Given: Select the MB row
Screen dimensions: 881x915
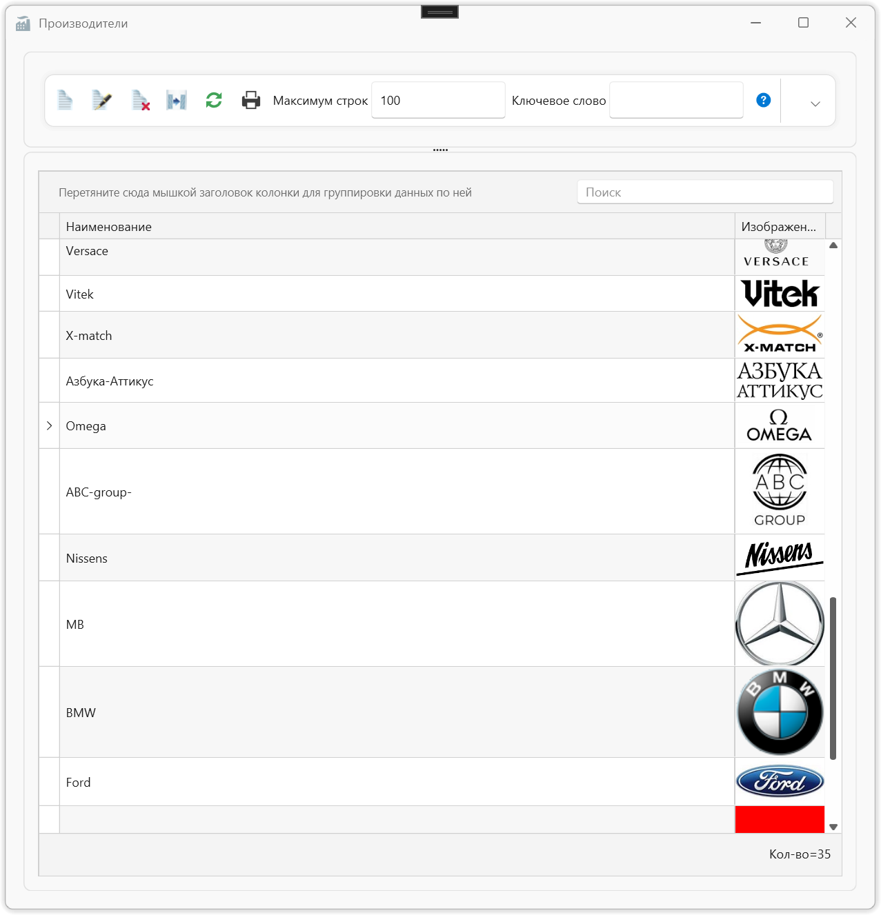Looking at the screenshot, I should (x=397, y=624).
